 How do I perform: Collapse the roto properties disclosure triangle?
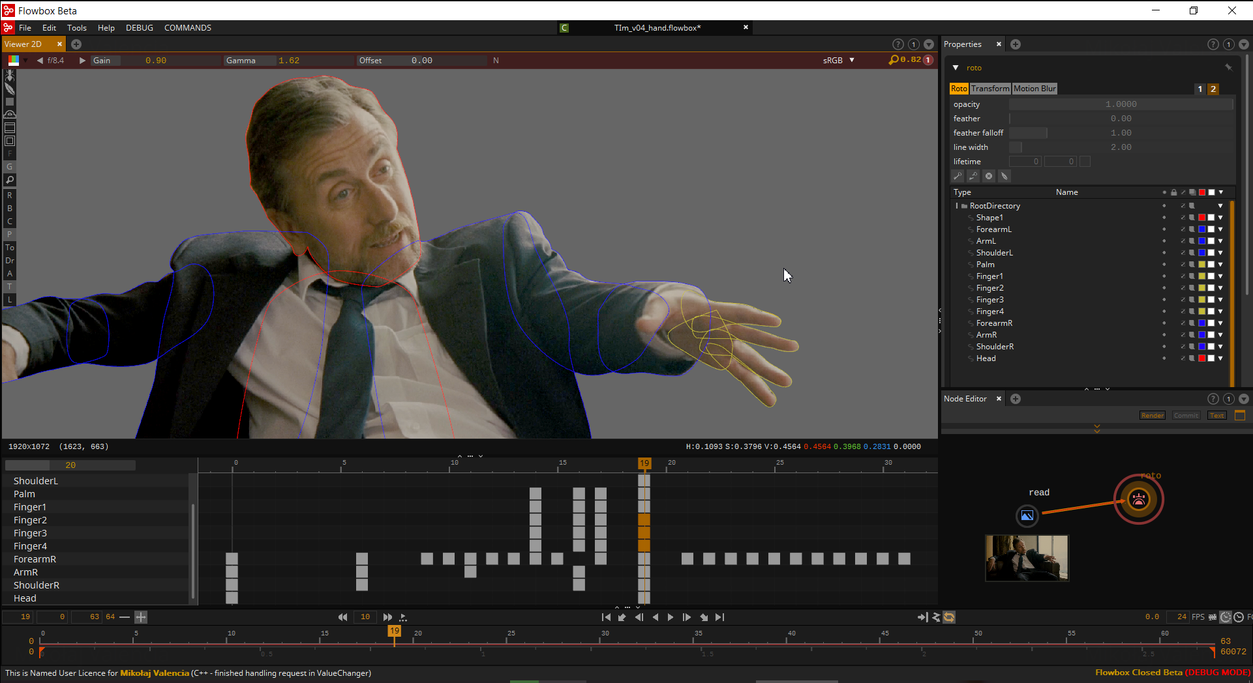click(x=956, y=68)
